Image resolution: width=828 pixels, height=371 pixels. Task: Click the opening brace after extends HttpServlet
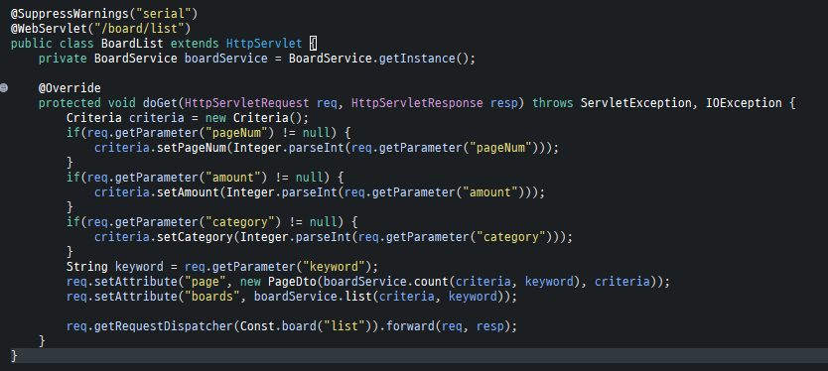[313, 44]
